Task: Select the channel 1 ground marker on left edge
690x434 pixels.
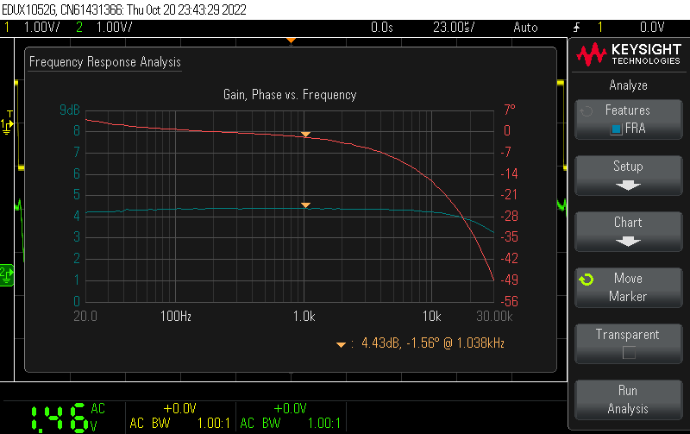Action: coord(7,125)
